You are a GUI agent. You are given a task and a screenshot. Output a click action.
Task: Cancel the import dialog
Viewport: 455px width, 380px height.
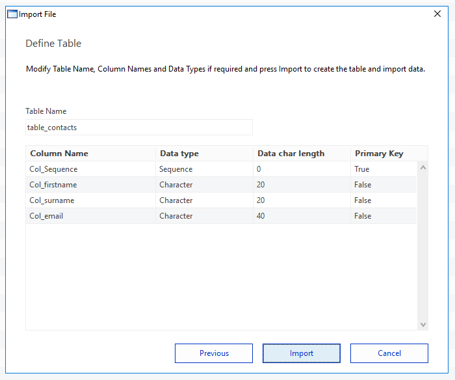389,353
